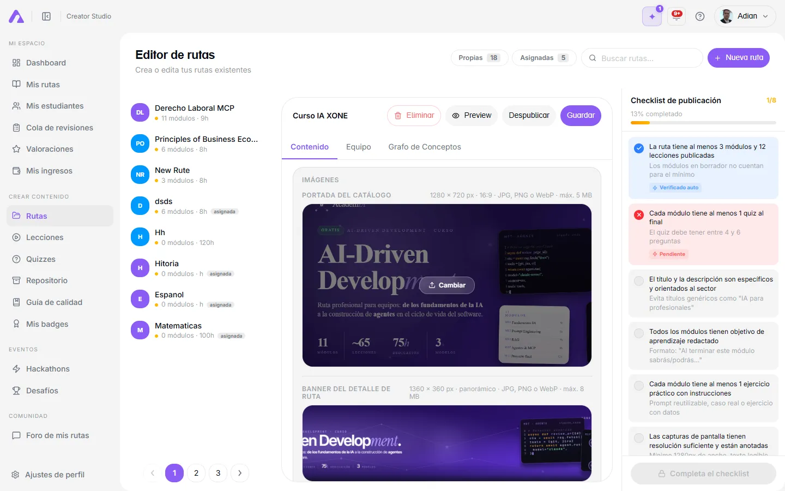Open Repositorio

60,280
